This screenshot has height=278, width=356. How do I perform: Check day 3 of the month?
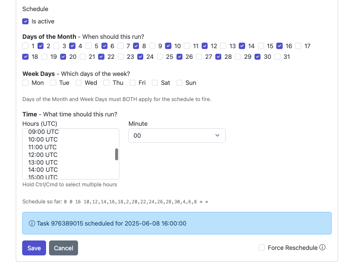tap(56, 46)
